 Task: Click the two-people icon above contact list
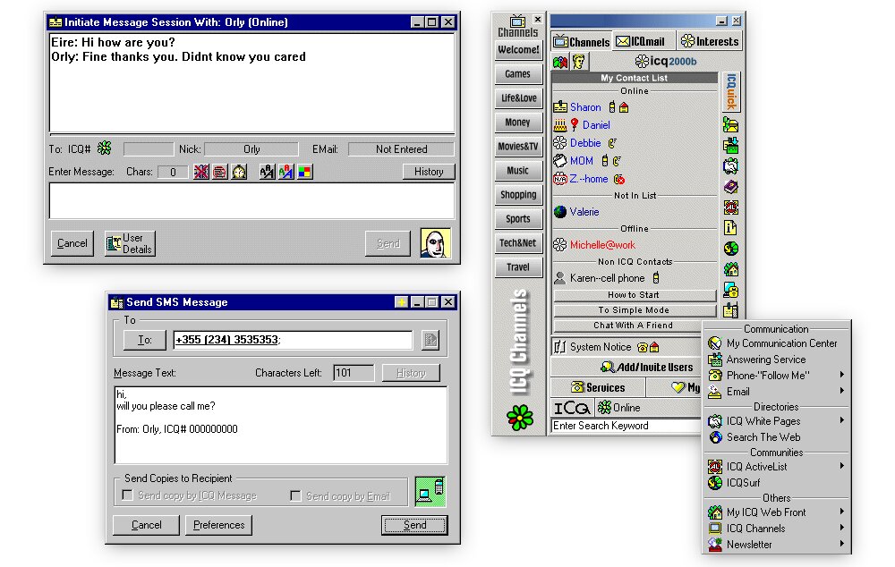click(x=560, y=62)
